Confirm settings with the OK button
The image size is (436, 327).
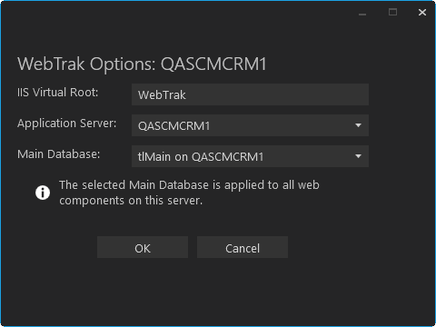pyautogui.click(x=143, y=247)
